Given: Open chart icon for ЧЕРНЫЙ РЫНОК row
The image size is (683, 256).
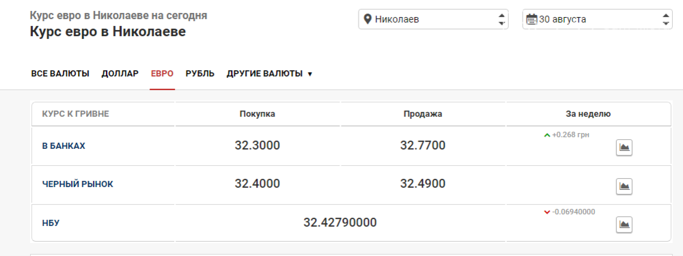Looking at the screenshot, I should 624,186.
